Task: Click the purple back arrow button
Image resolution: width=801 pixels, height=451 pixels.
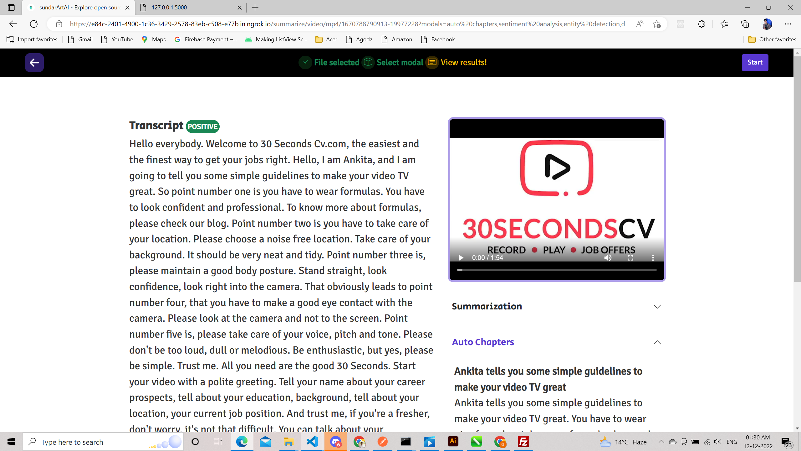Action: (34, 62)
